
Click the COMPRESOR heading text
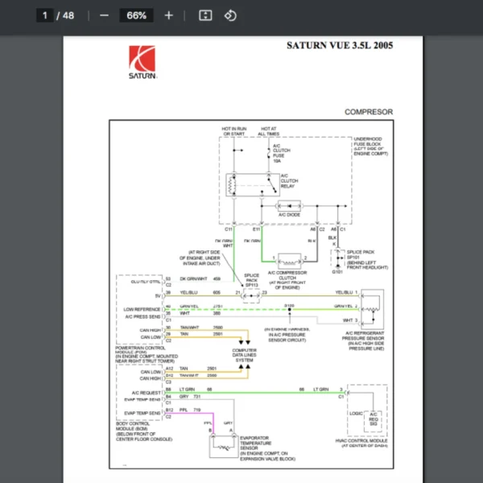click(x=368, y=112)
